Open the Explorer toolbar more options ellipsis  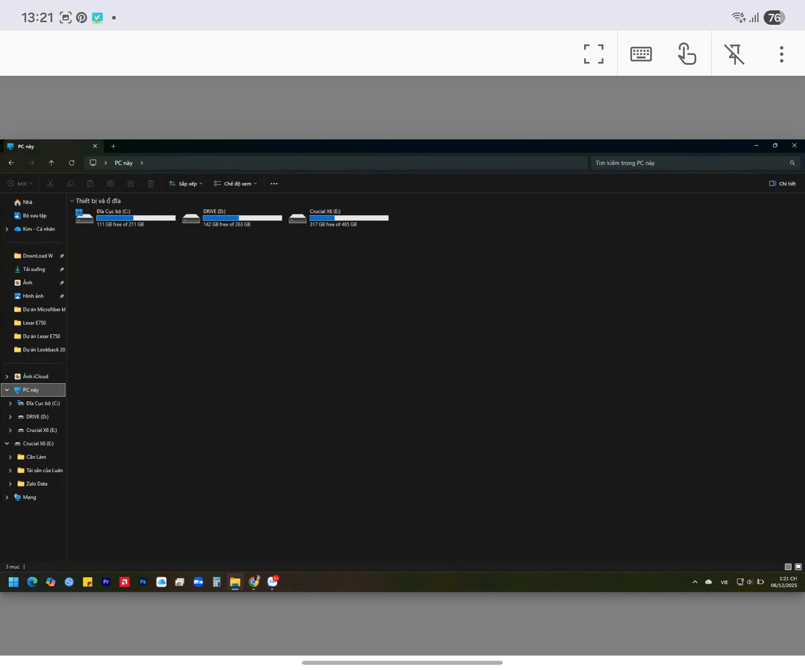(x=274, y=184)
